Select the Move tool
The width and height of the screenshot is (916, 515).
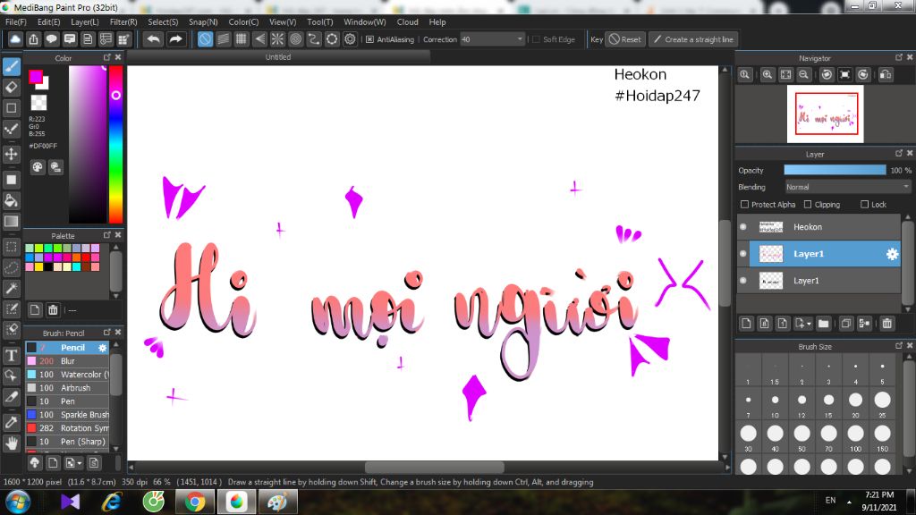click(x=12, y=154)
